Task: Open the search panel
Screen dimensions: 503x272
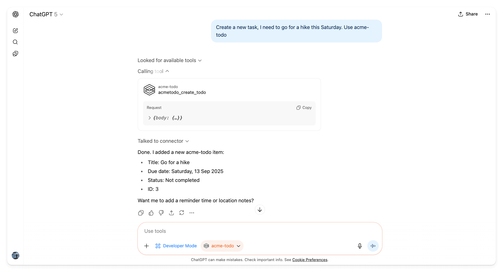Action: coord(15,42)
